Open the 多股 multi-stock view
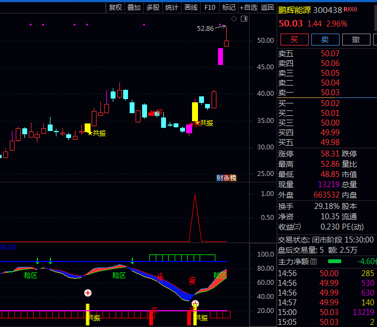Screen dimensions: 377x327 (x=153, y=7)
